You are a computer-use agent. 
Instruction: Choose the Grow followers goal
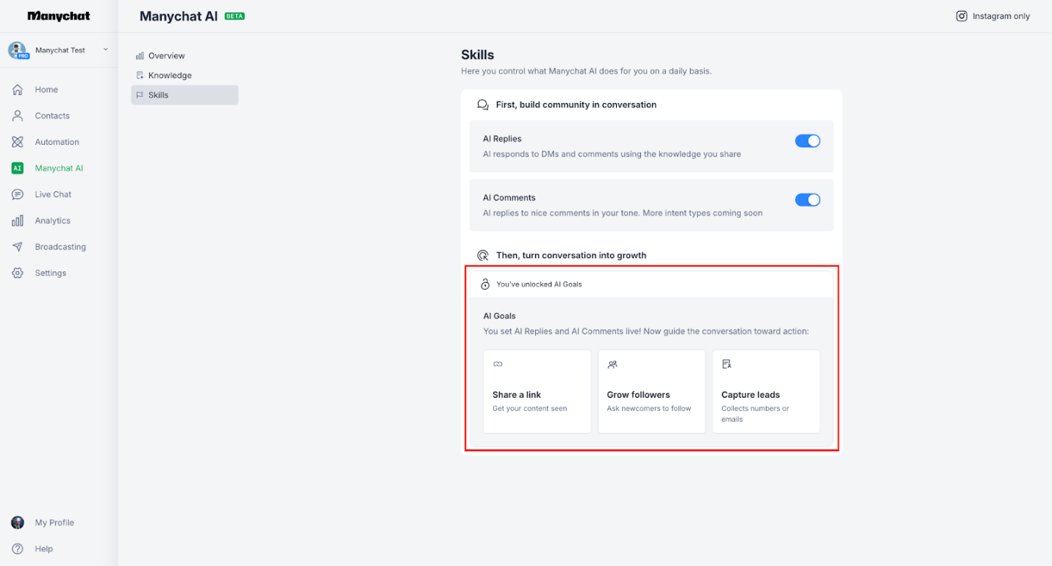651,391
